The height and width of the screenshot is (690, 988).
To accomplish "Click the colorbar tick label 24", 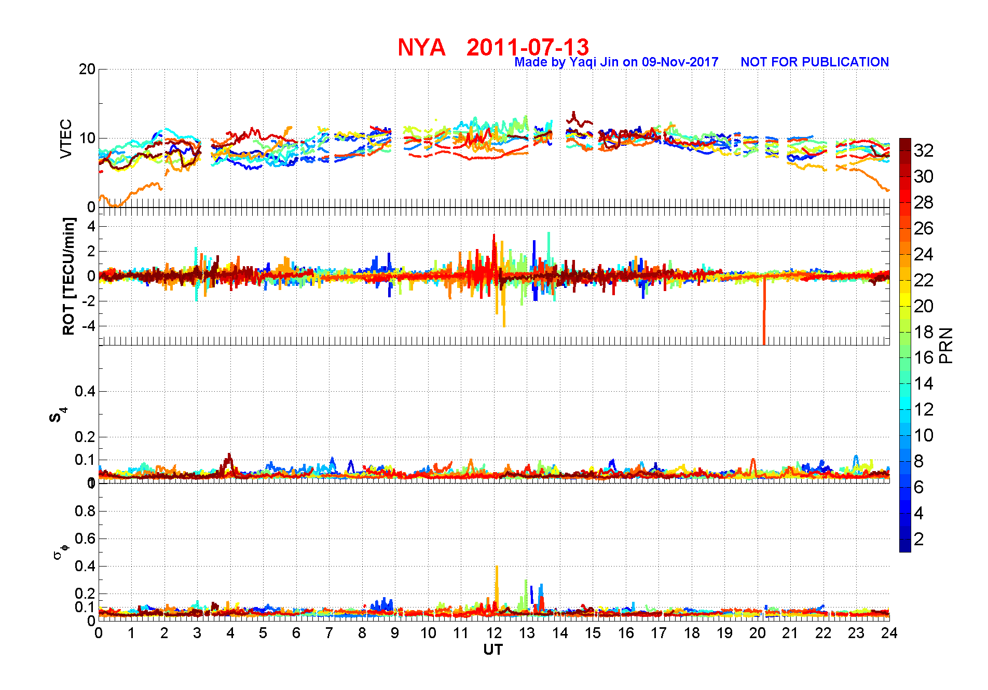I will (x=924, y=254).
